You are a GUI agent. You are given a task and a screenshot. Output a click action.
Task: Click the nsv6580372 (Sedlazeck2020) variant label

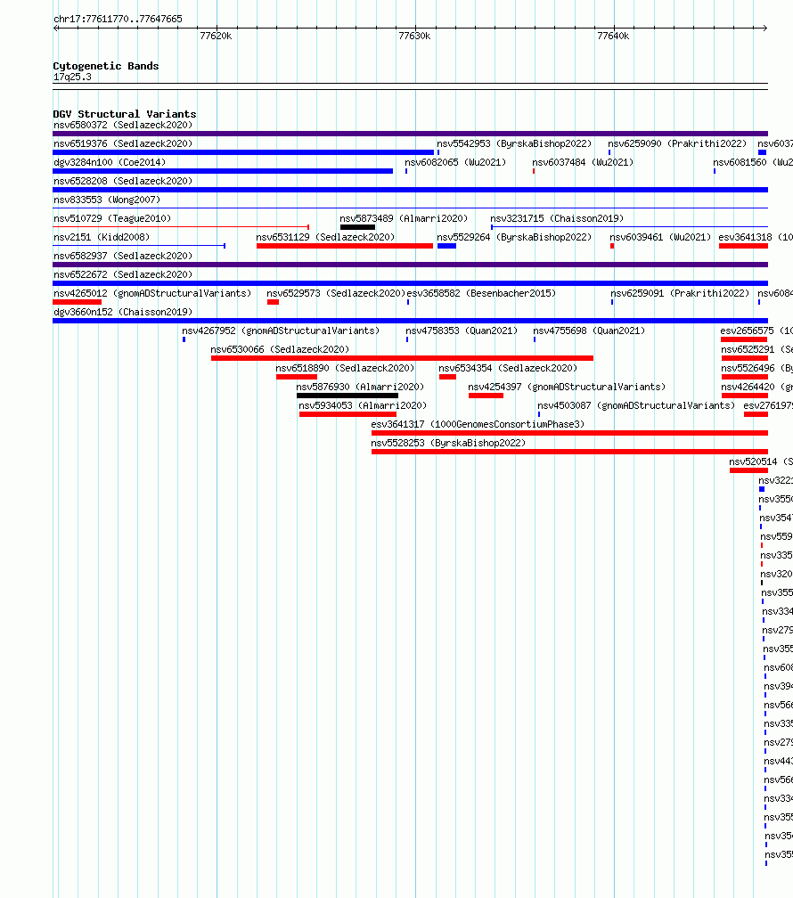[x=123, y=125]
